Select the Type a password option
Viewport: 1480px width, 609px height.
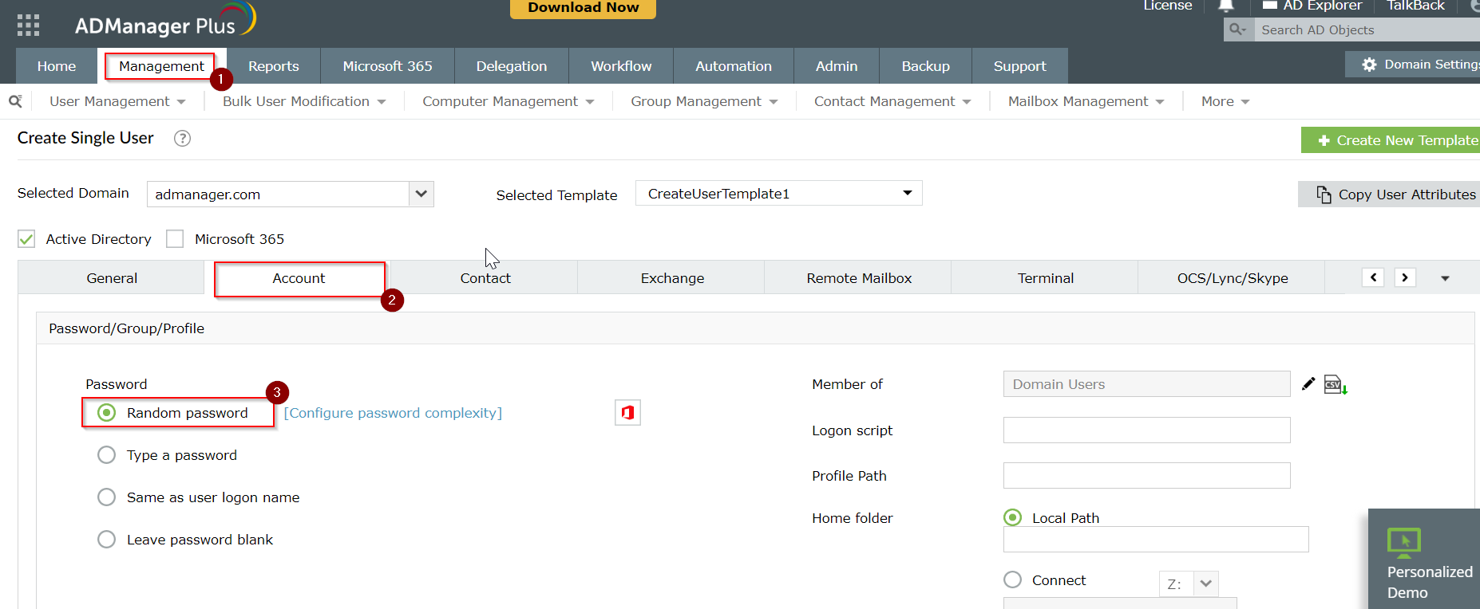(x=106, y=455)
